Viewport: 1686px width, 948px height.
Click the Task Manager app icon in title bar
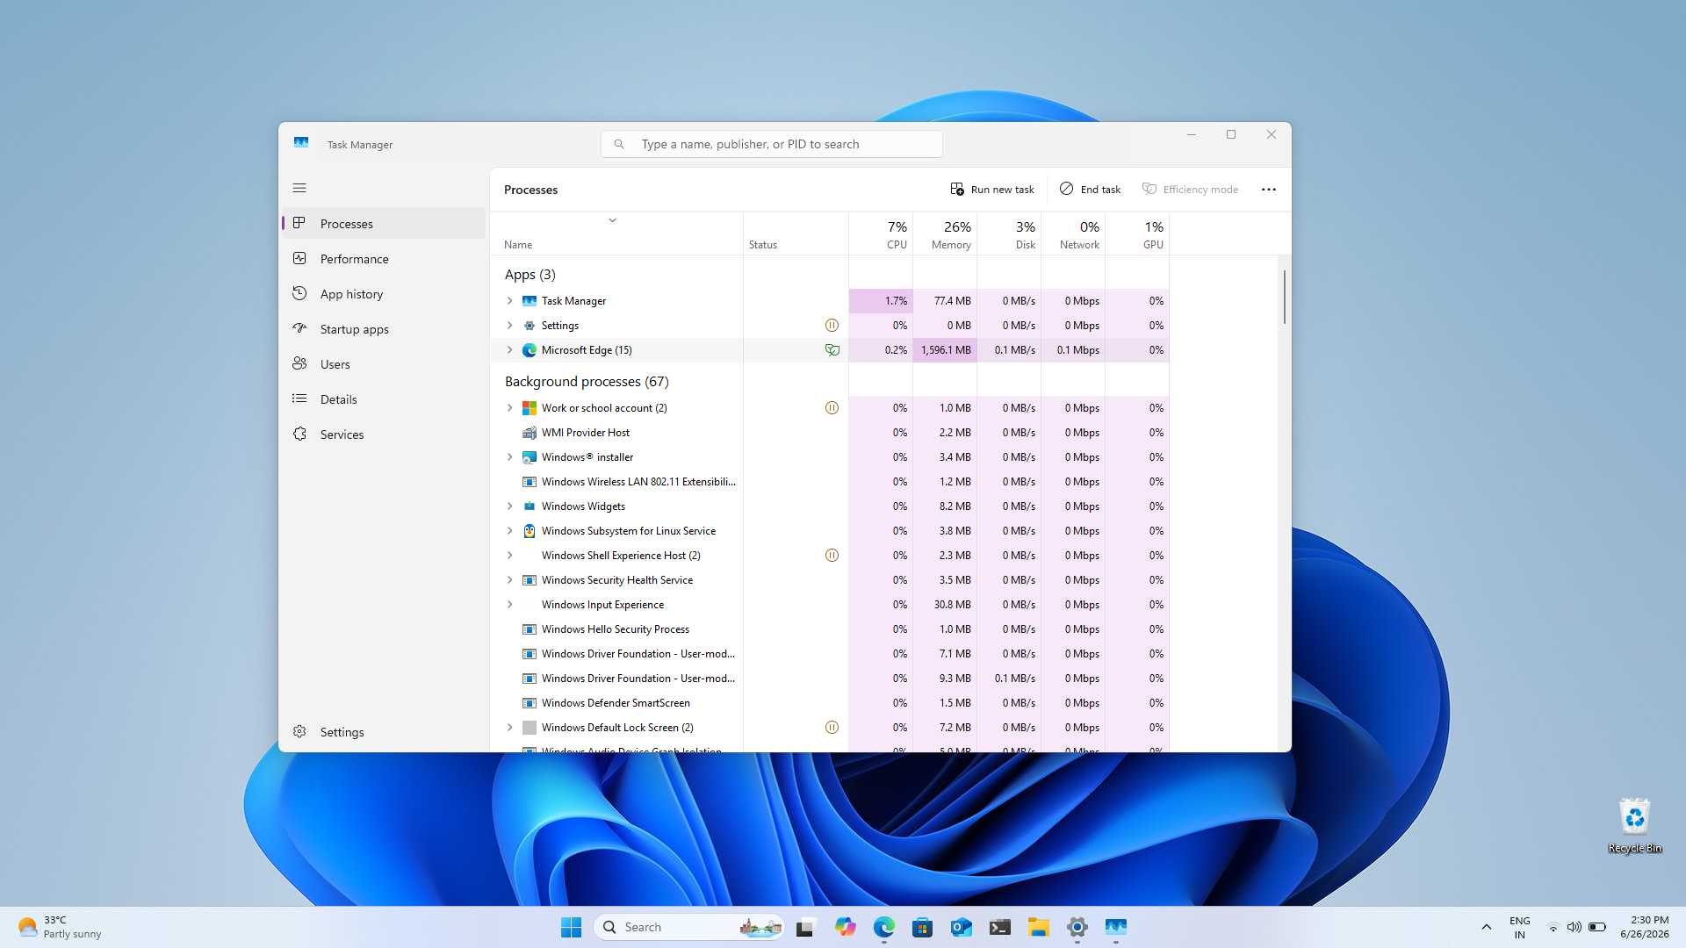point(301,143)
